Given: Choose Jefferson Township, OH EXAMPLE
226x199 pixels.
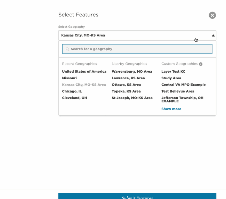Looking at the screenshot, I should 182,99.
